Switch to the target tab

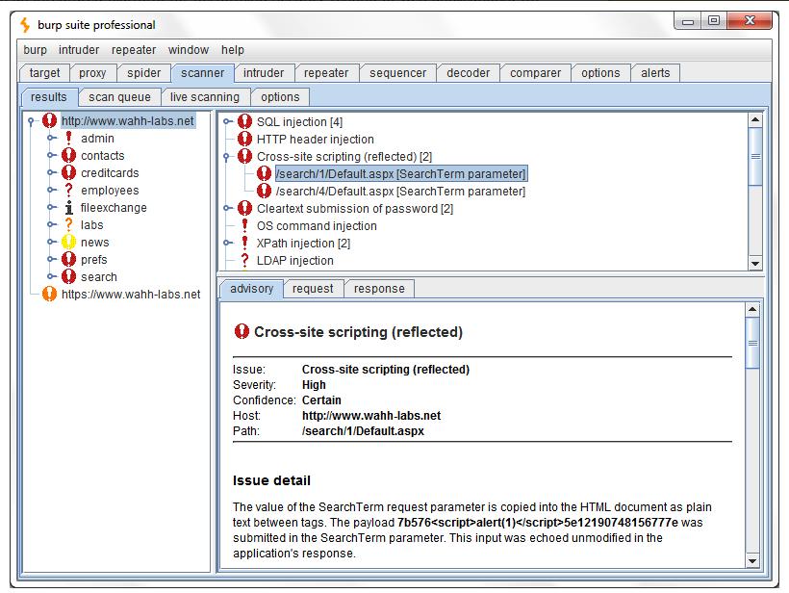coord(44,73)
